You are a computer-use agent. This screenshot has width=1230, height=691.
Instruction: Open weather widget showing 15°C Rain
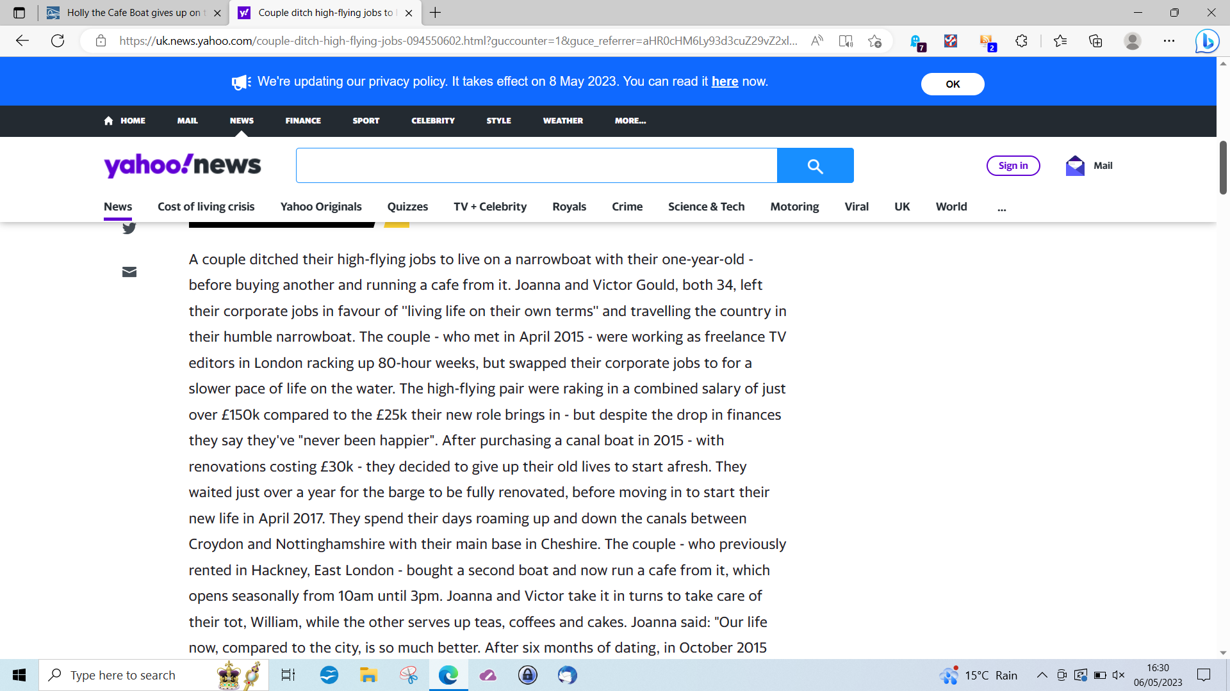[x=979, y=675]
